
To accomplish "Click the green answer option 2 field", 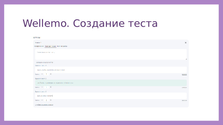I will tap(111, 83).
